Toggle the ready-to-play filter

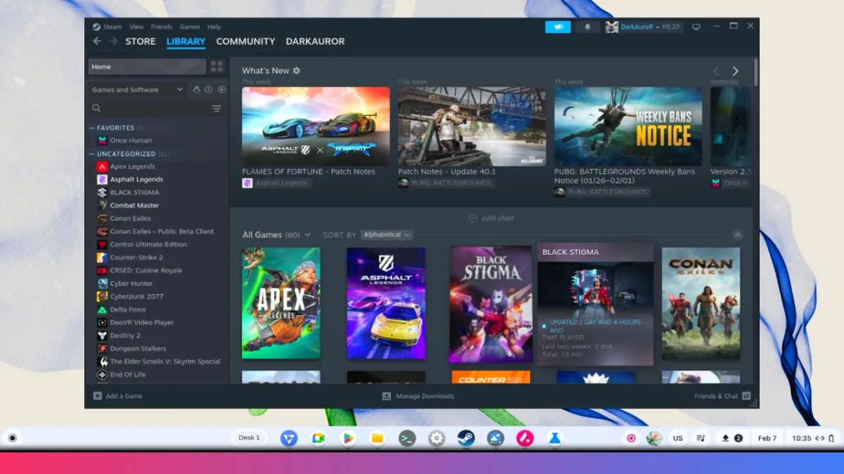(222, 90)
